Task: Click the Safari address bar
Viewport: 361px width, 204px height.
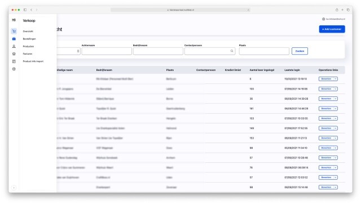Action: click(180, 10)
